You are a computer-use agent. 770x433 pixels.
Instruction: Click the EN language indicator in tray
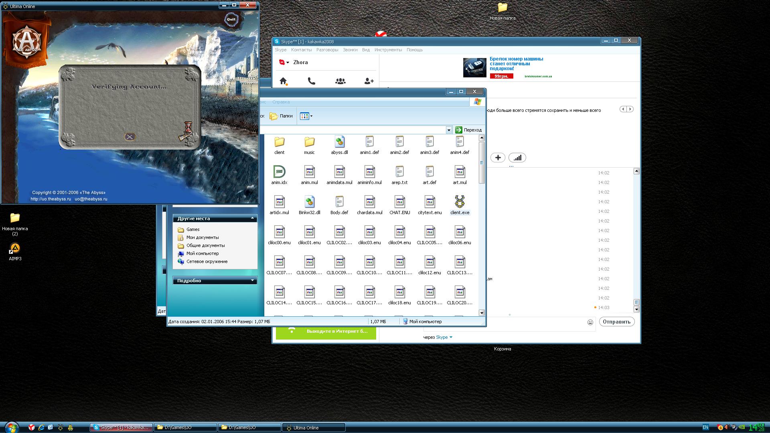point(705,427)
